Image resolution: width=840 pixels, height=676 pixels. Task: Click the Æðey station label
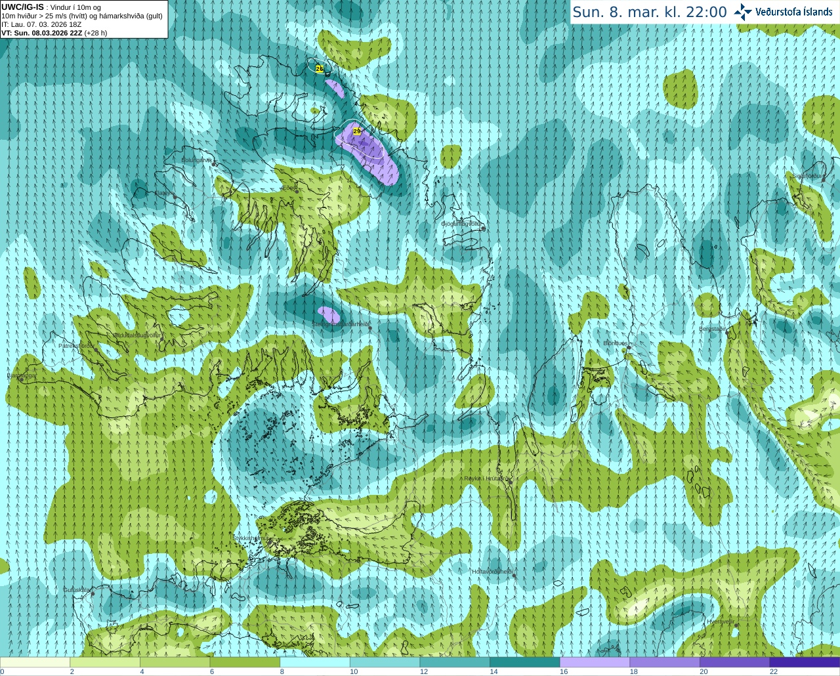pos(289,187)
